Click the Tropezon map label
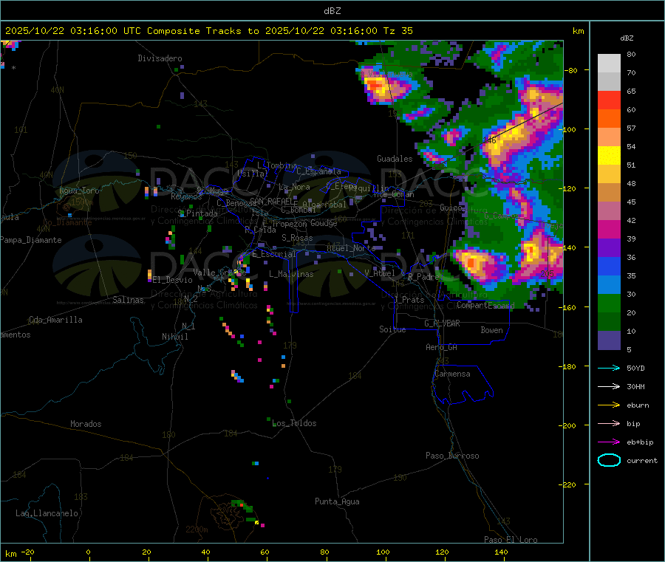This screenshot has width=665, height=562. click(289, 224)
